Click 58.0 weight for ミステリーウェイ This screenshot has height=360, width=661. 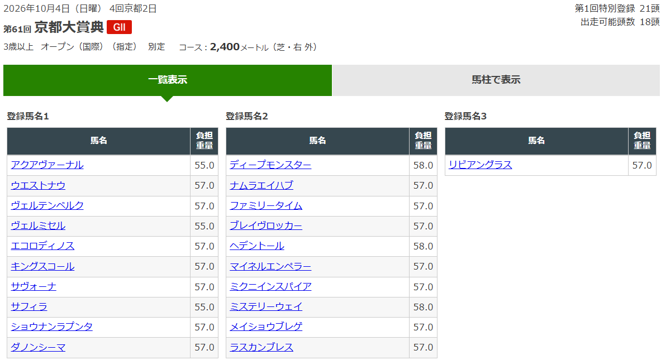[423, 307]
